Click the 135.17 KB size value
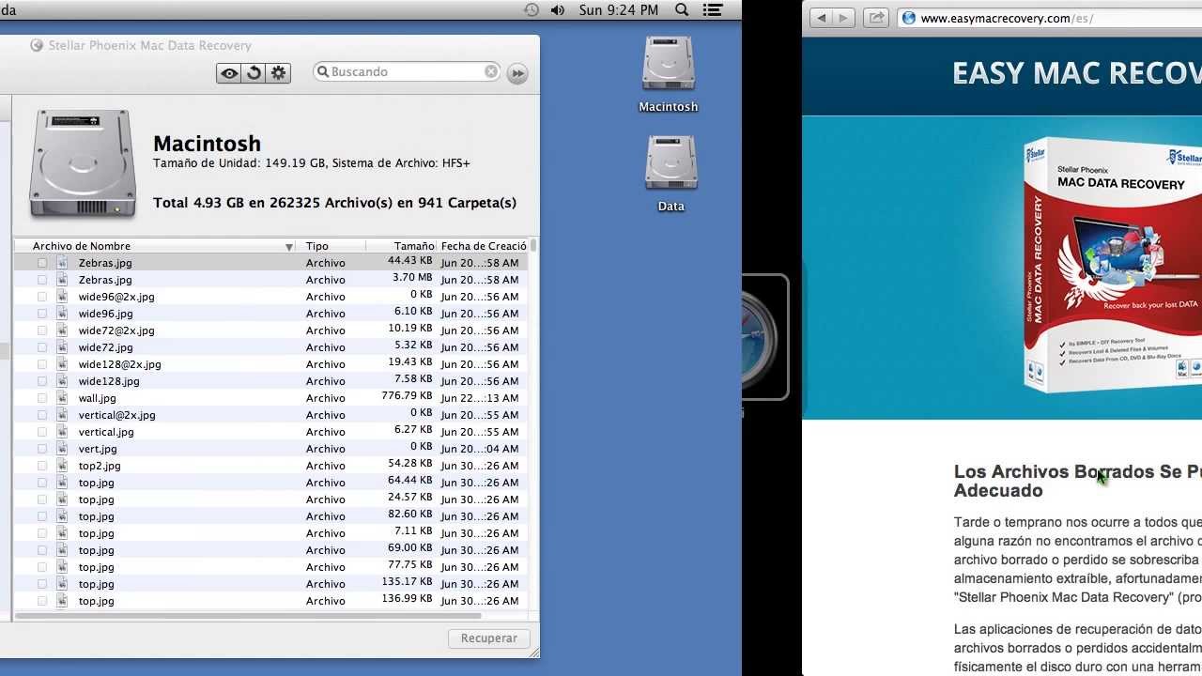The image size is (1202, 676). pyautogui.click(x=407, y=582)
